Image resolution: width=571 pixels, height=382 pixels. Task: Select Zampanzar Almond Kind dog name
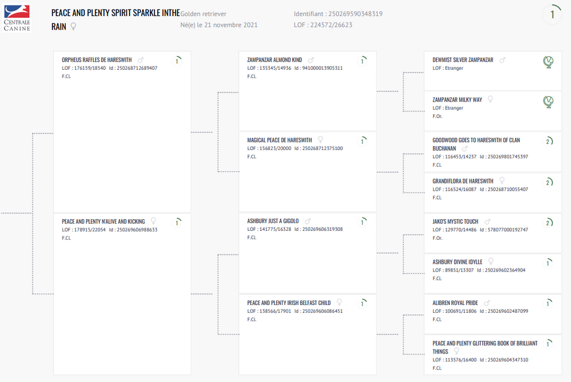tap(274, 60)
